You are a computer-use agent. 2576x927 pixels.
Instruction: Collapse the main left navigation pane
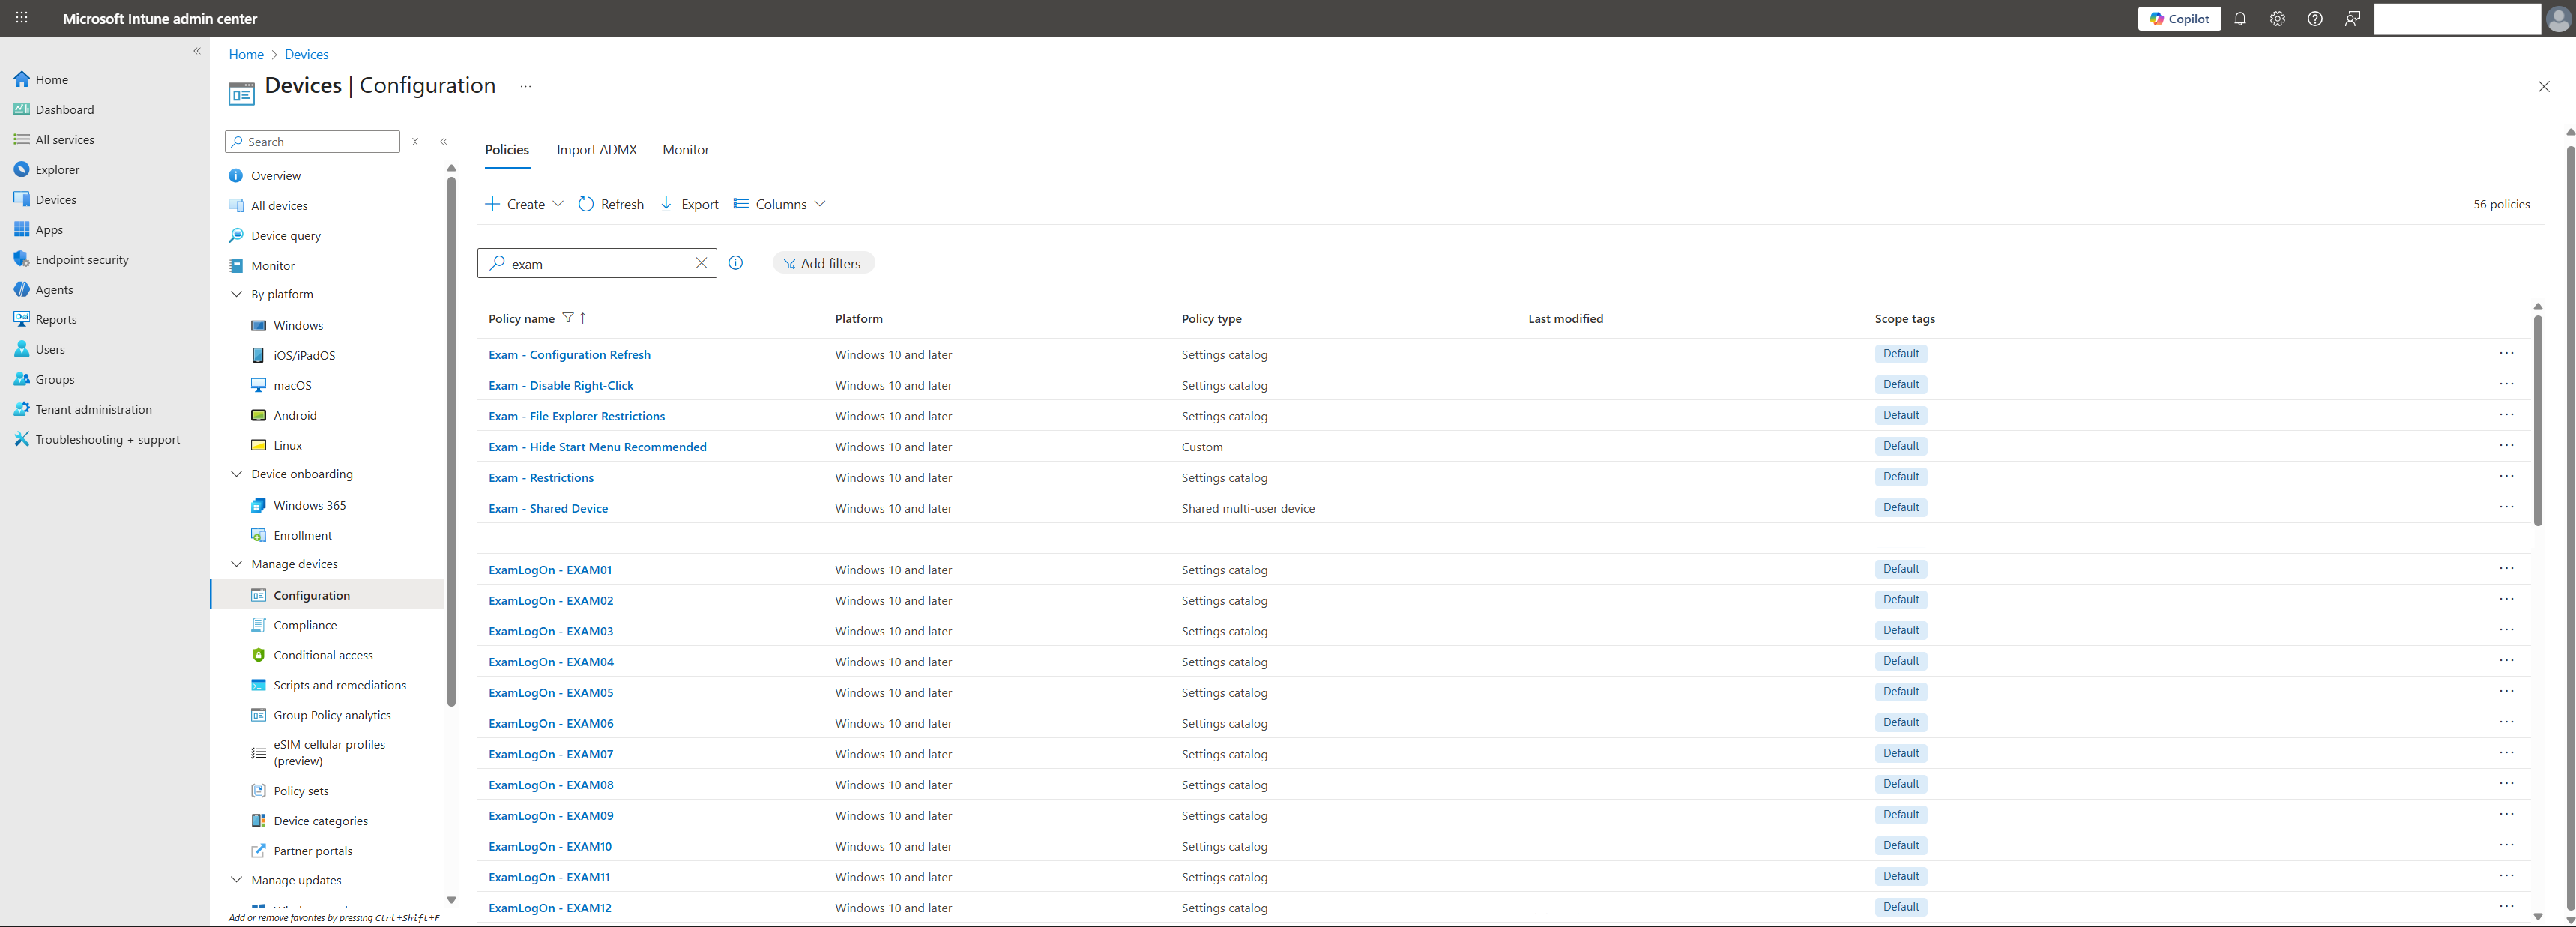click(x=197, y=51)
